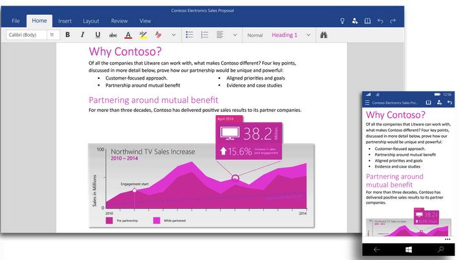Insert a numbered list
472x260 pixels.
[x=205, y=35]
